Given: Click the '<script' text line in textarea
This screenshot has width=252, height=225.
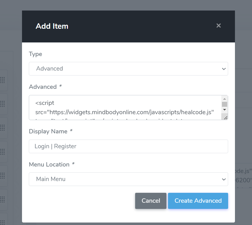Looking at the screenshot, I should point(45,103).
